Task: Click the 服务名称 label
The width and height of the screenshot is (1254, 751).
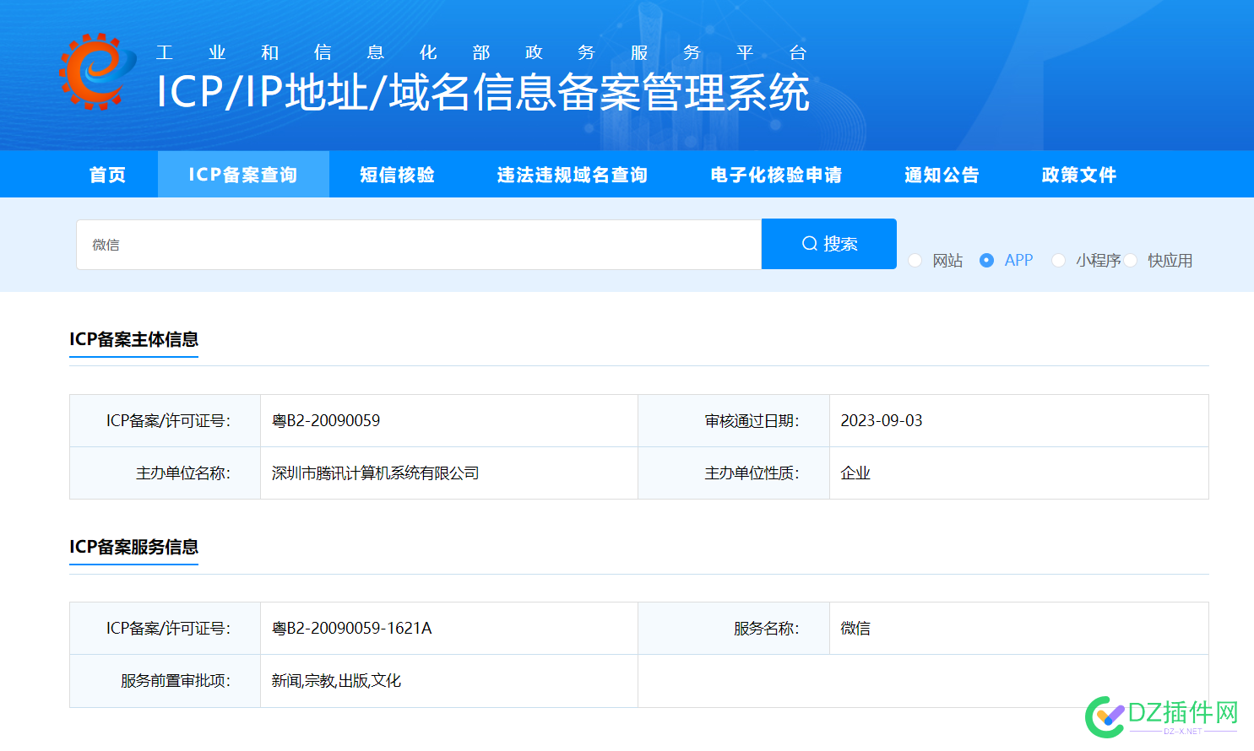Action: (x=766, y=629)
